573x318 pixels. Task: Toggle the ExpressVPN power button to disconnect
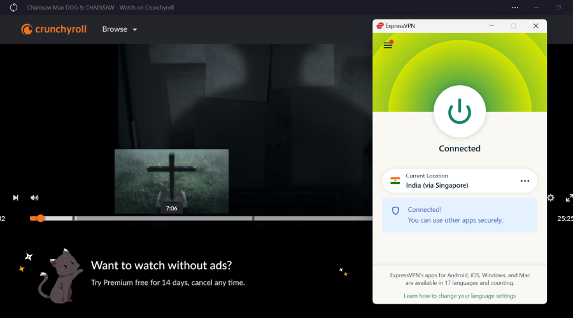click(459, 111)
